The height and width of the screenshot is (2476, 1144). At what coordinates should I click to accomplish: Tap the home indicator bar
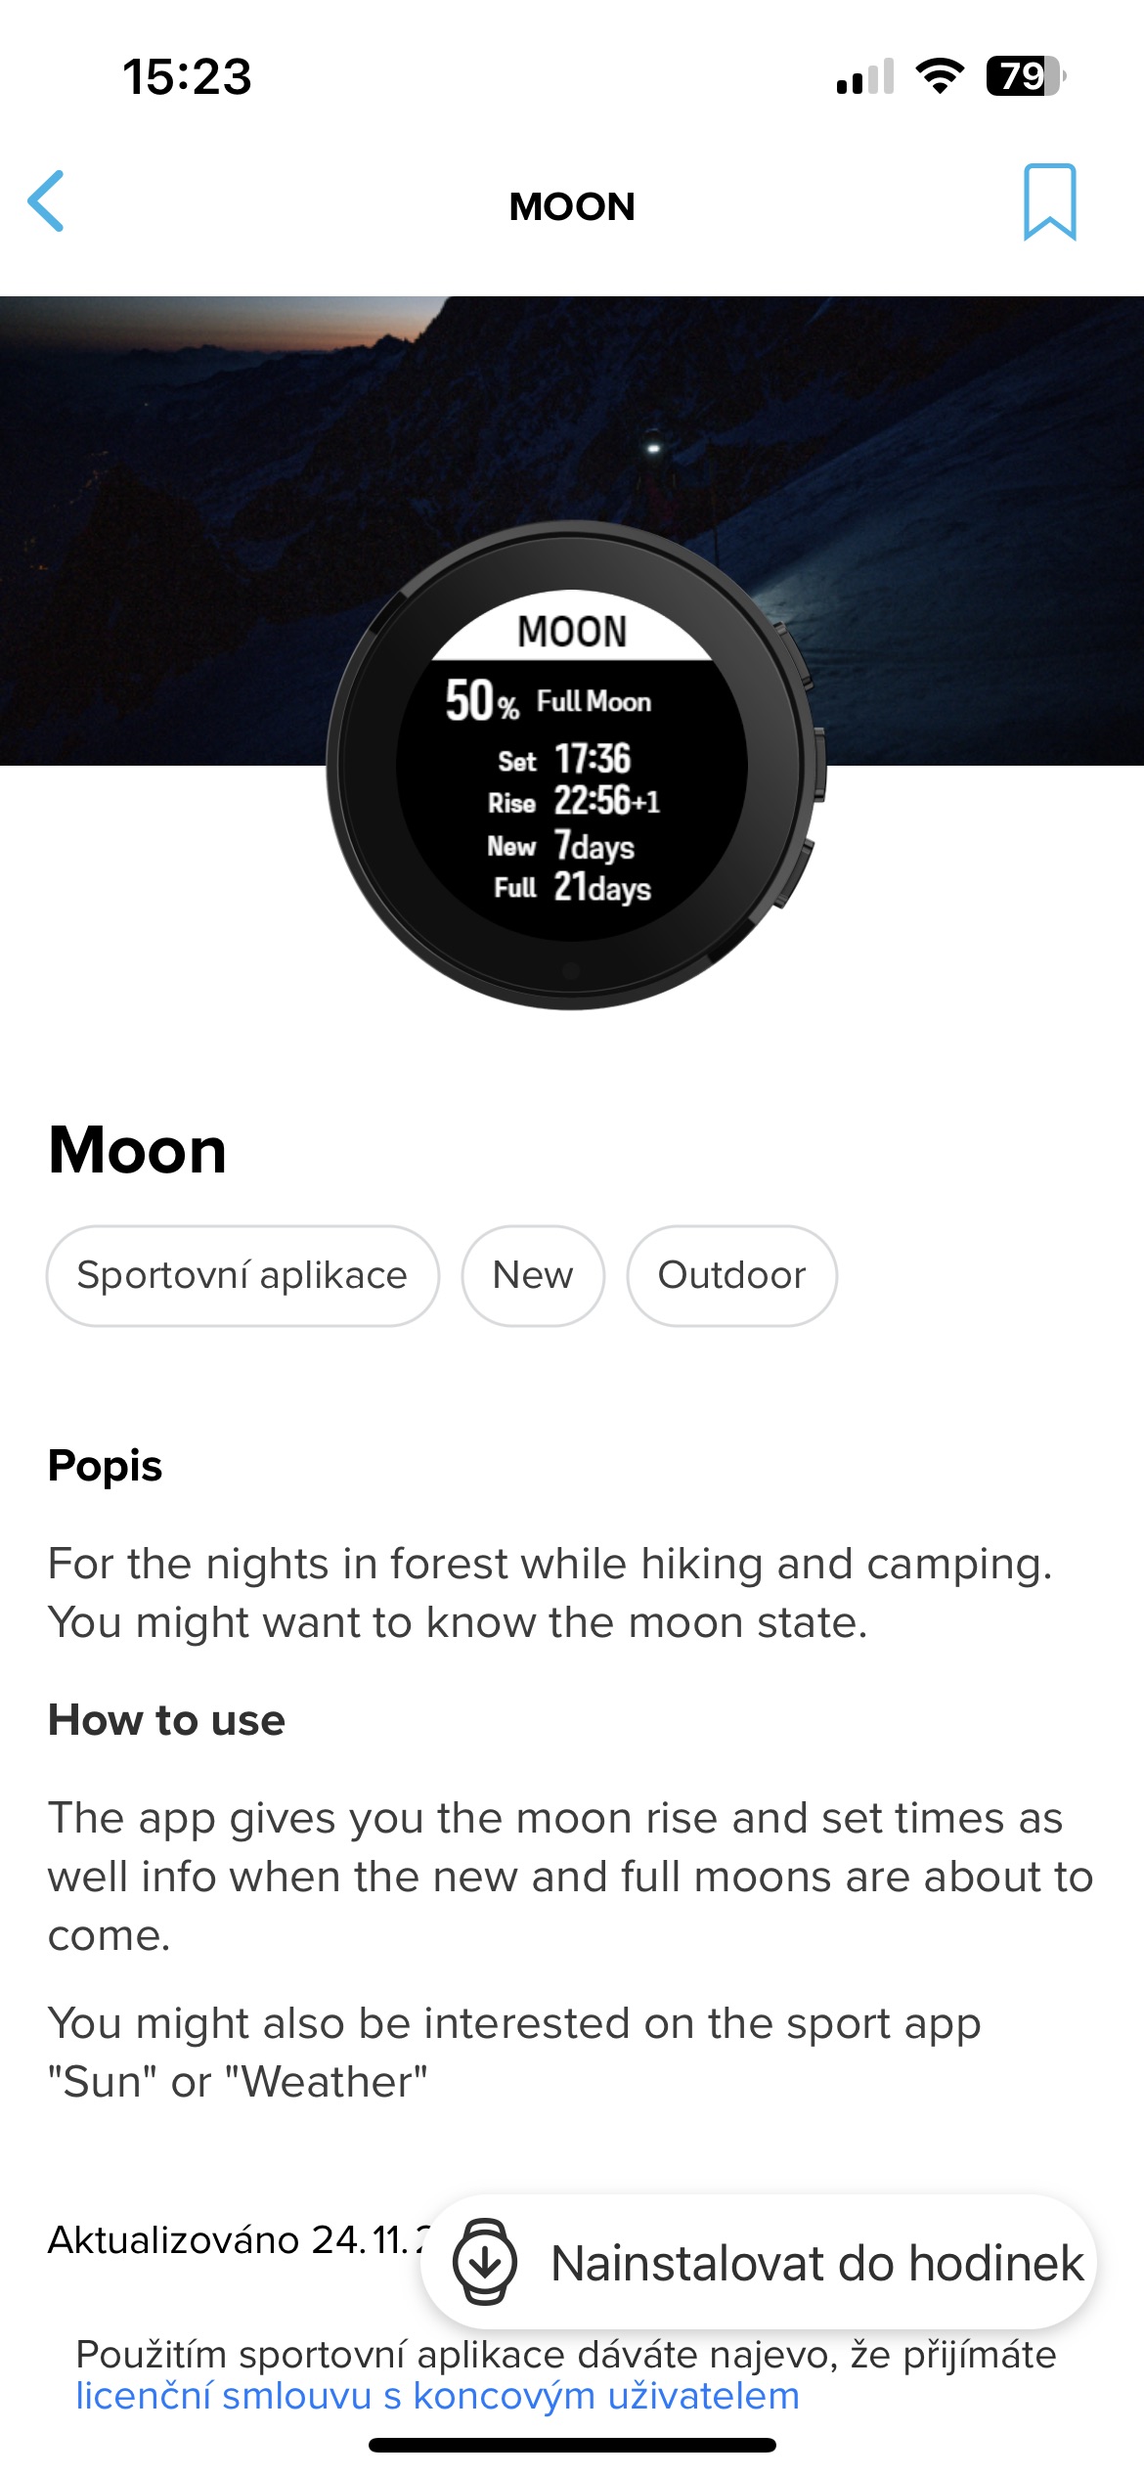[x=572, y=2446]
